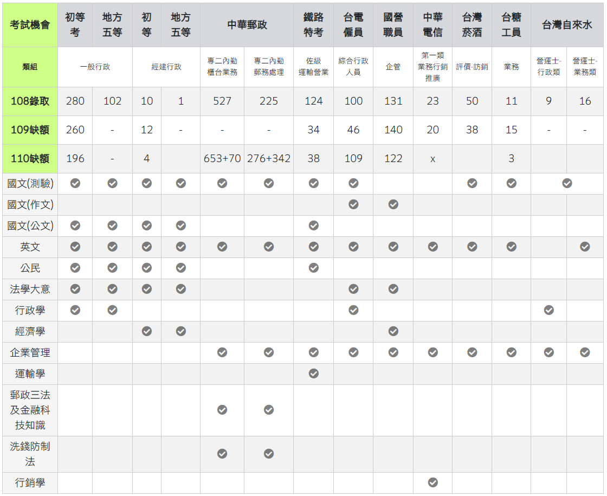The height and width of the screenshot is (496, 607).
Task: Click the 法學大意 row label
Action: (x=30, y=289)
